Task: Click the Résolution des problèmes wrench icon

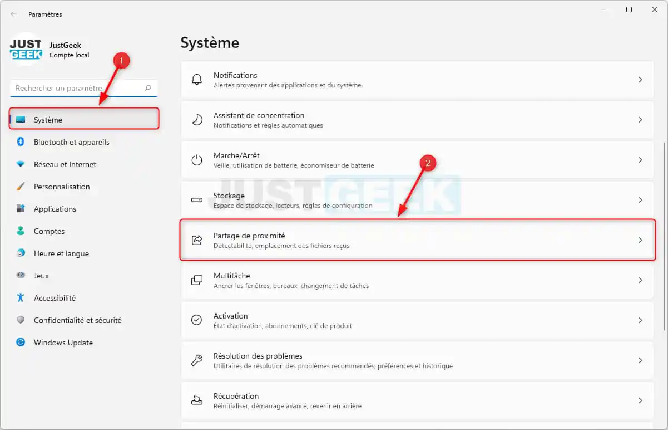Action: (x=197, y=360)
